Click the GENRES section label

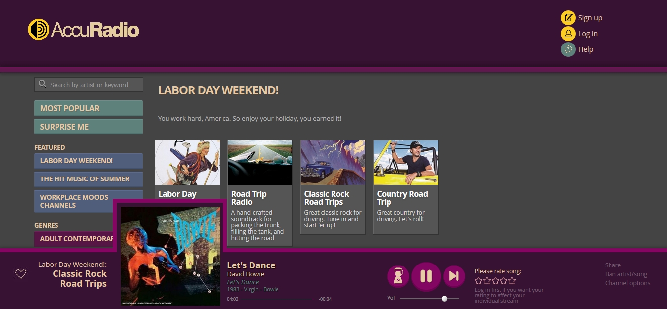[46, 225]
